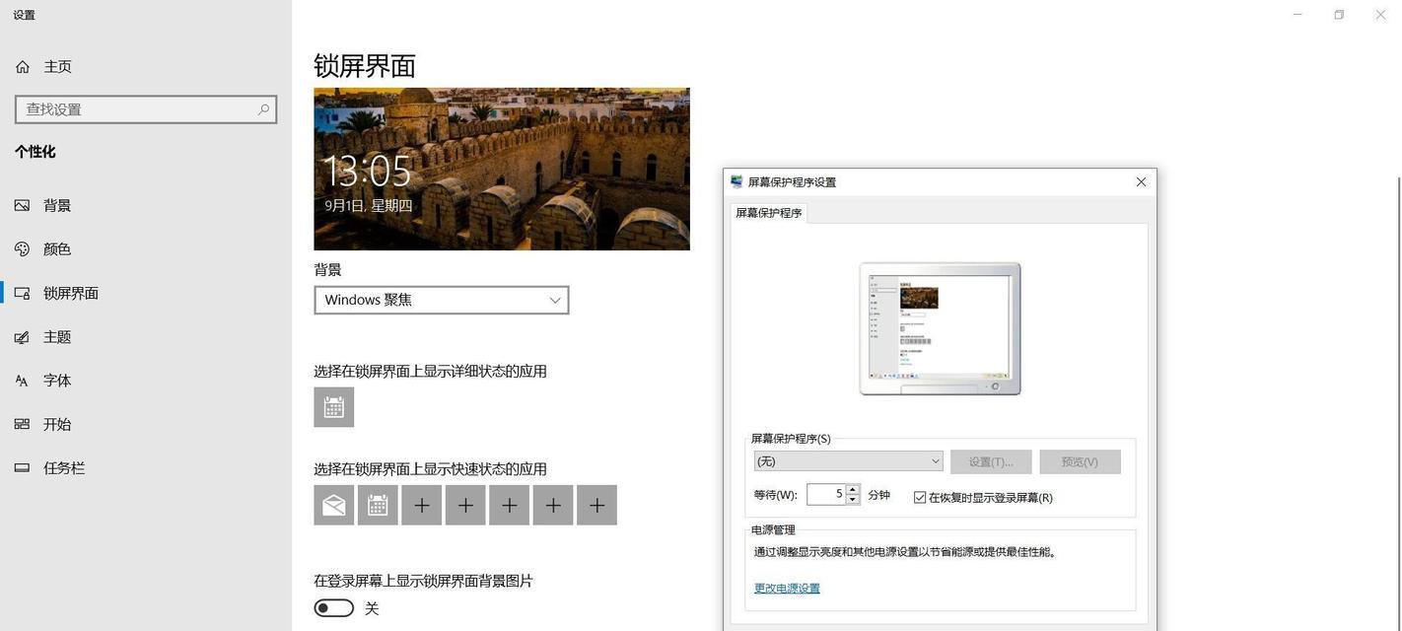Close the screen saver settings dialog
Image resolution: width=1402 pixels, height=631 pixels.
pos(1141,182)
